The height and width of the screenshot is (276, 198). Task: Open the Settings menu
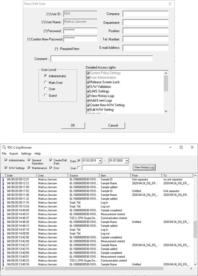pyautogui.click(x=26, y=153)
